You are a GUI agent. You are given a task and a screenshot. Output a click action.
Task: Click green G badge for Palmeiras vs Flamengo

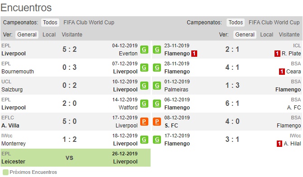(157, 86)
